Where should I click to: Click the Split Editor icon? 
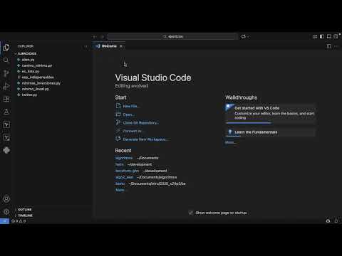pyautogui.click(x=328, y=46)
